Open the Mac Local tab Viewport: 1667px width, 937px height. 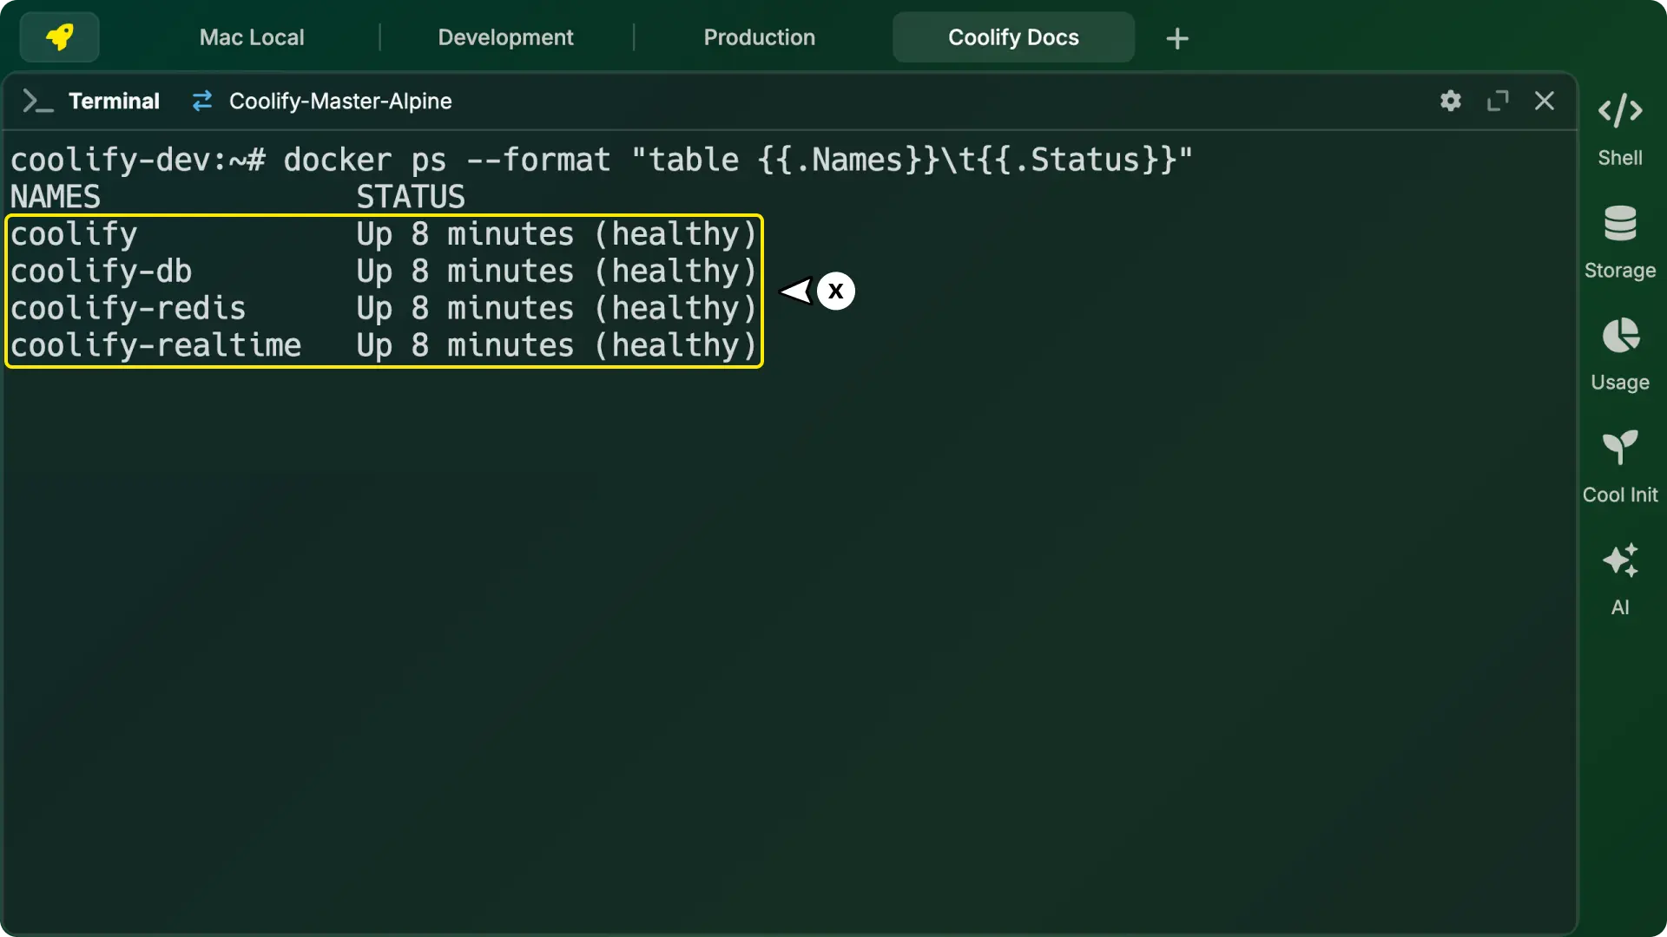252,36
